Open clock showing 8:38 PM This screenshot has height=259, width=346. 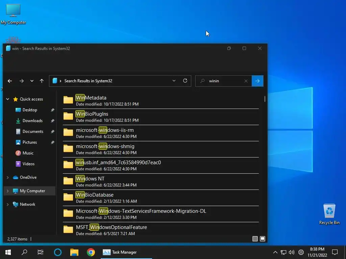[x=317, y=252]
